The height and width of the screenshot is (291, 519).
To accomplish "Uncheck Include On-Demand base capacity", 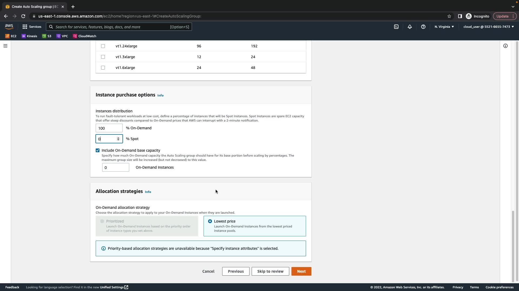I will 98,150.
